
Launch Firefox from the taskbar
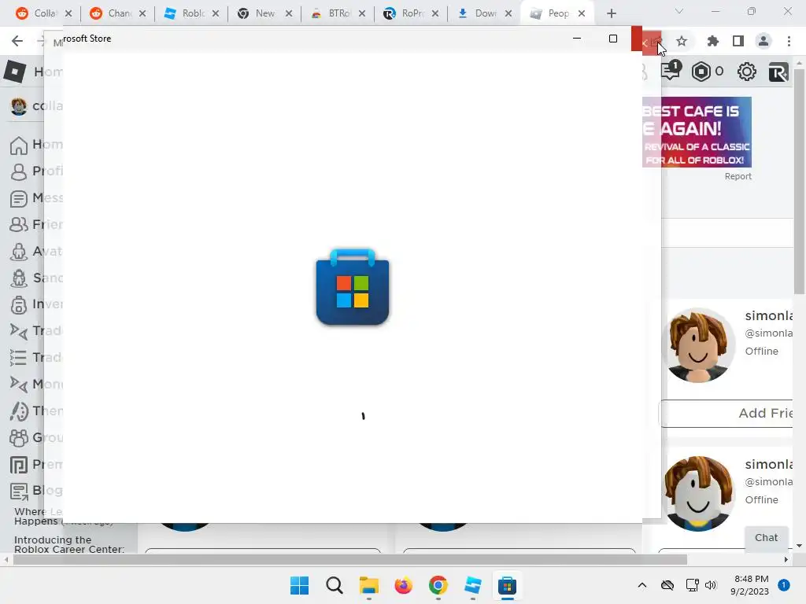[x=404, y=585]
